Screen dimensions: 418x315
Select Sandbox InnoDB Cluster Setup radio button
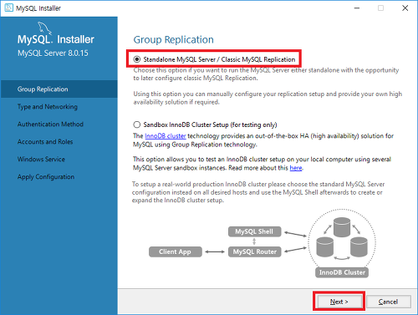[137, 124]
